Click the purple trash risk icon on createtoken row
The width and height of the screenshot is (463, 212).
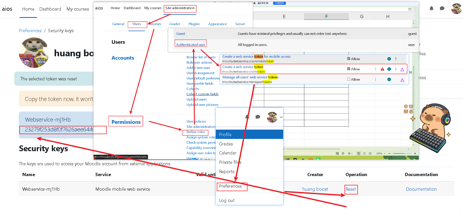(402, 70)
